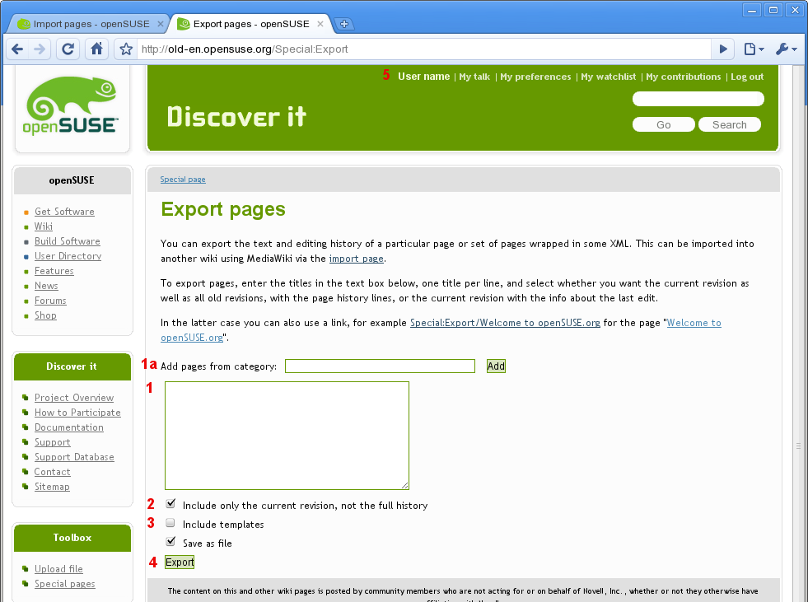This screenshot has width=808, height=602.
Task: Click the browser forward arrow
Action: (40, 49)
